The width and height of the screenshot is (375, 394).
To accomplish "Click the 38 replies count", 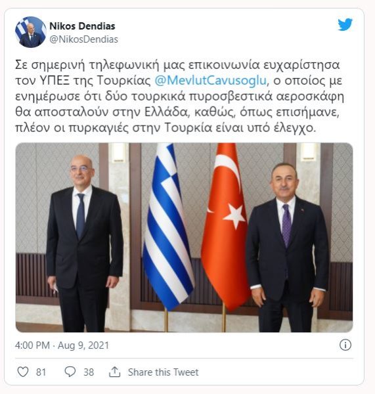I will [89, 372].
